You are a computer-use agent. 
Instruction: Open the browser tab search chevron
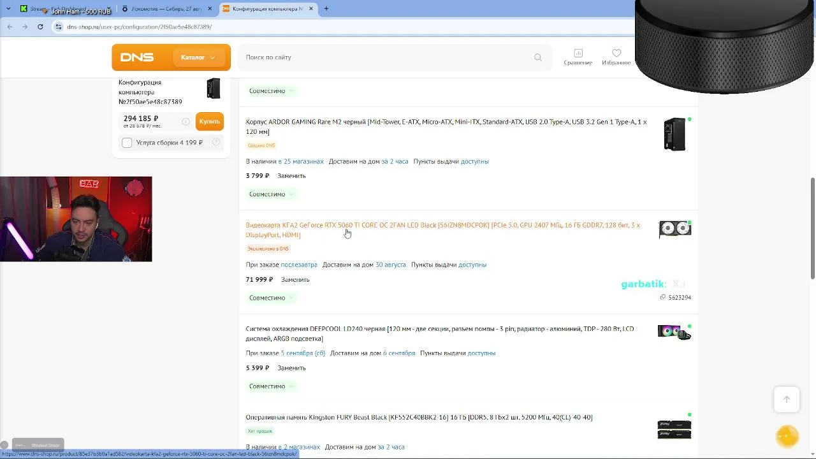[x=8, y=9]
